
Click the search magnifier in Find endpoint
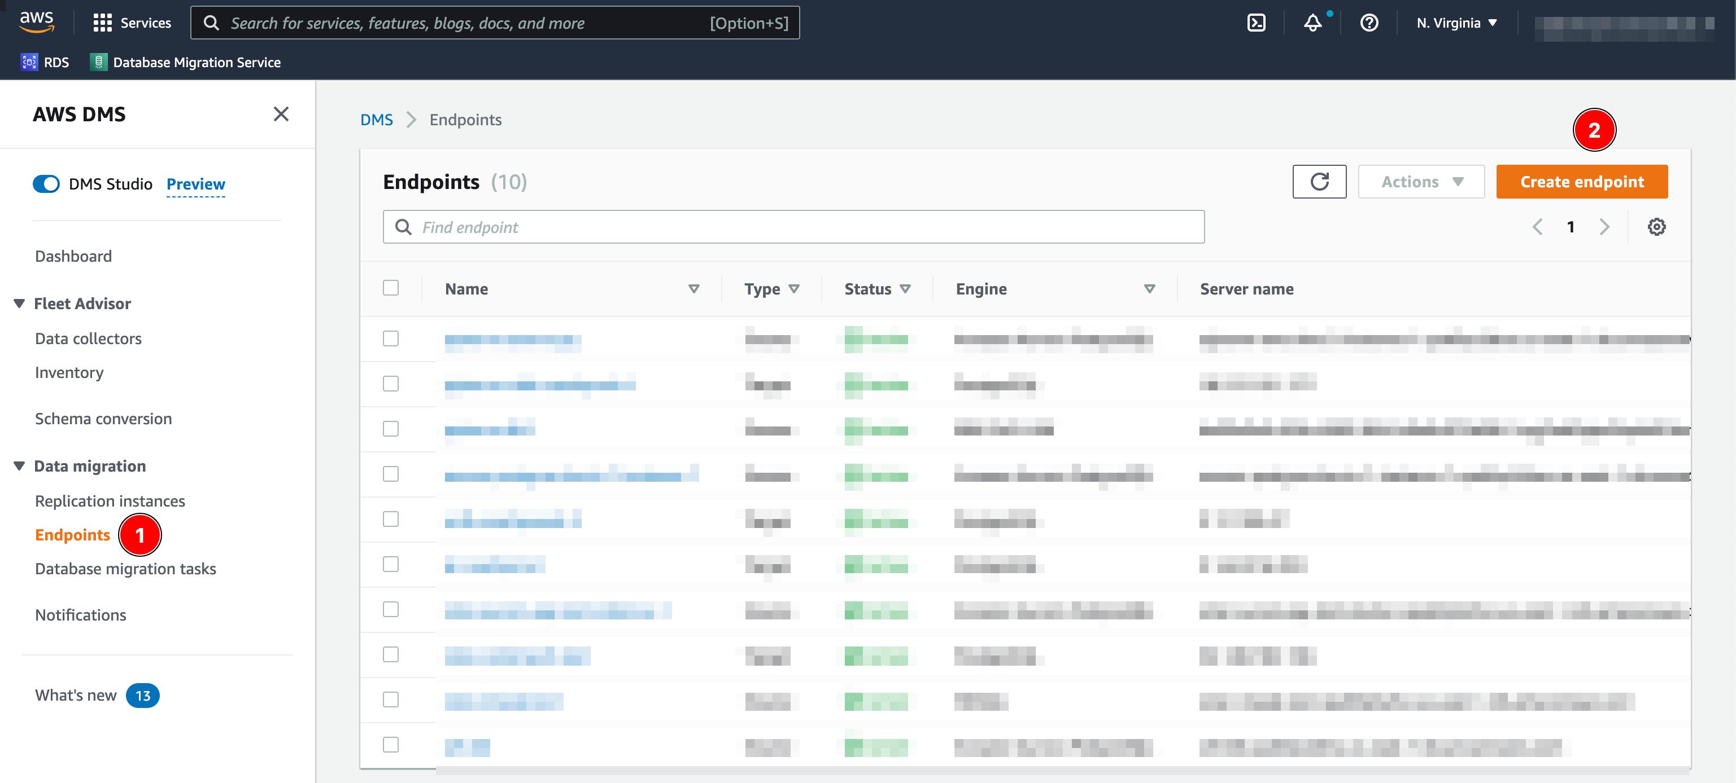(403, 227)
